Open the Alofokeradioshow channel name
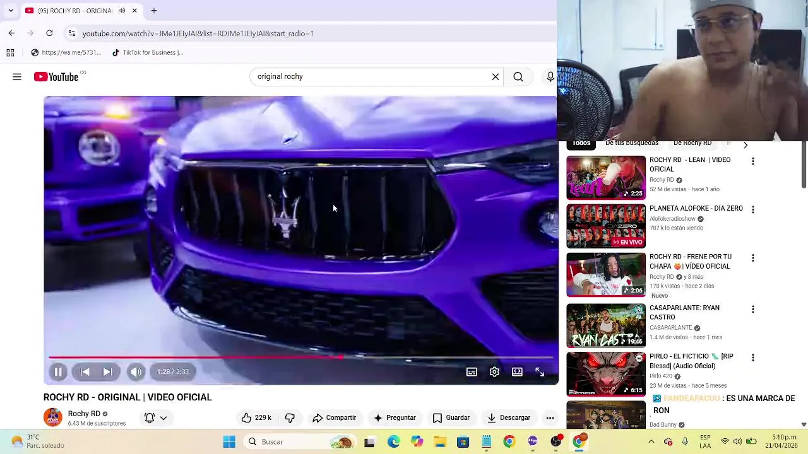808x454 pixels. pyautogui.click(x=672, y=219)
